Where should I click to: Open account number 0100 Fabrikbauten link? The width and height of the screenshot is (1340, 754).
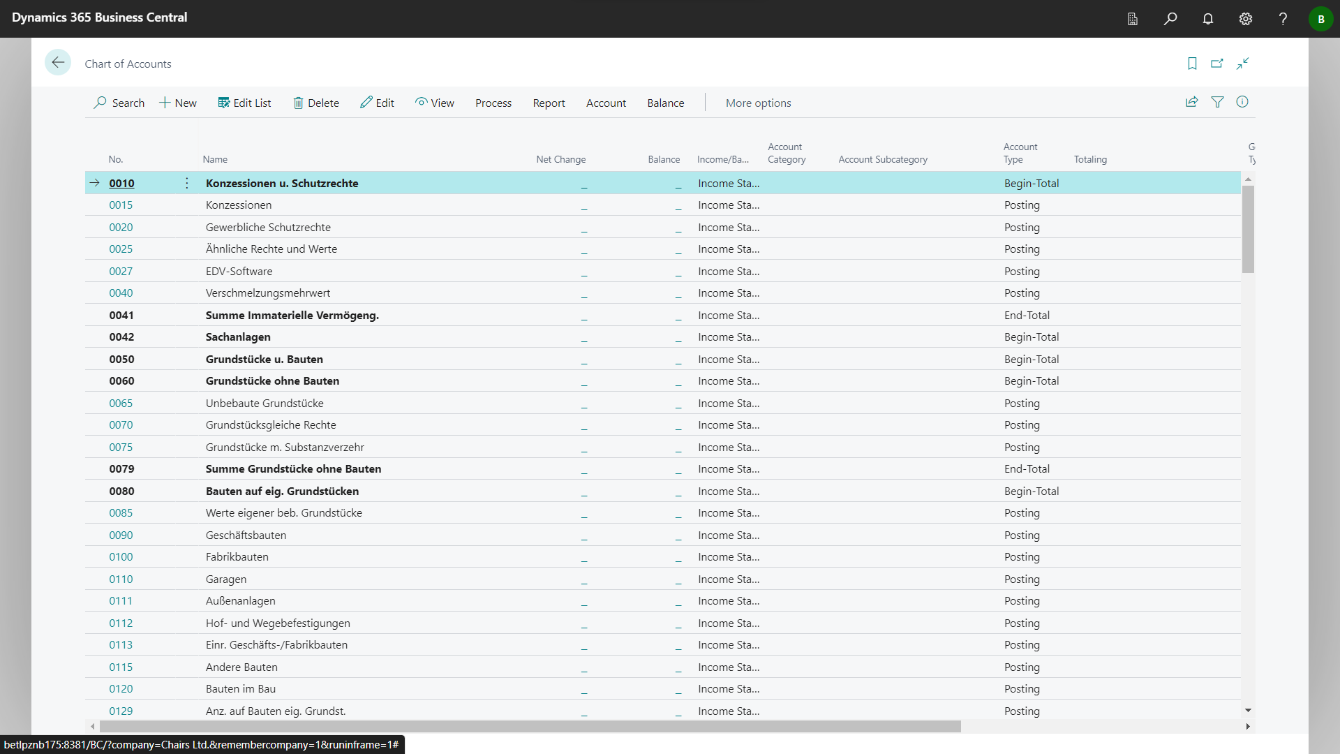pyautogui.click(x=121, y=557)
